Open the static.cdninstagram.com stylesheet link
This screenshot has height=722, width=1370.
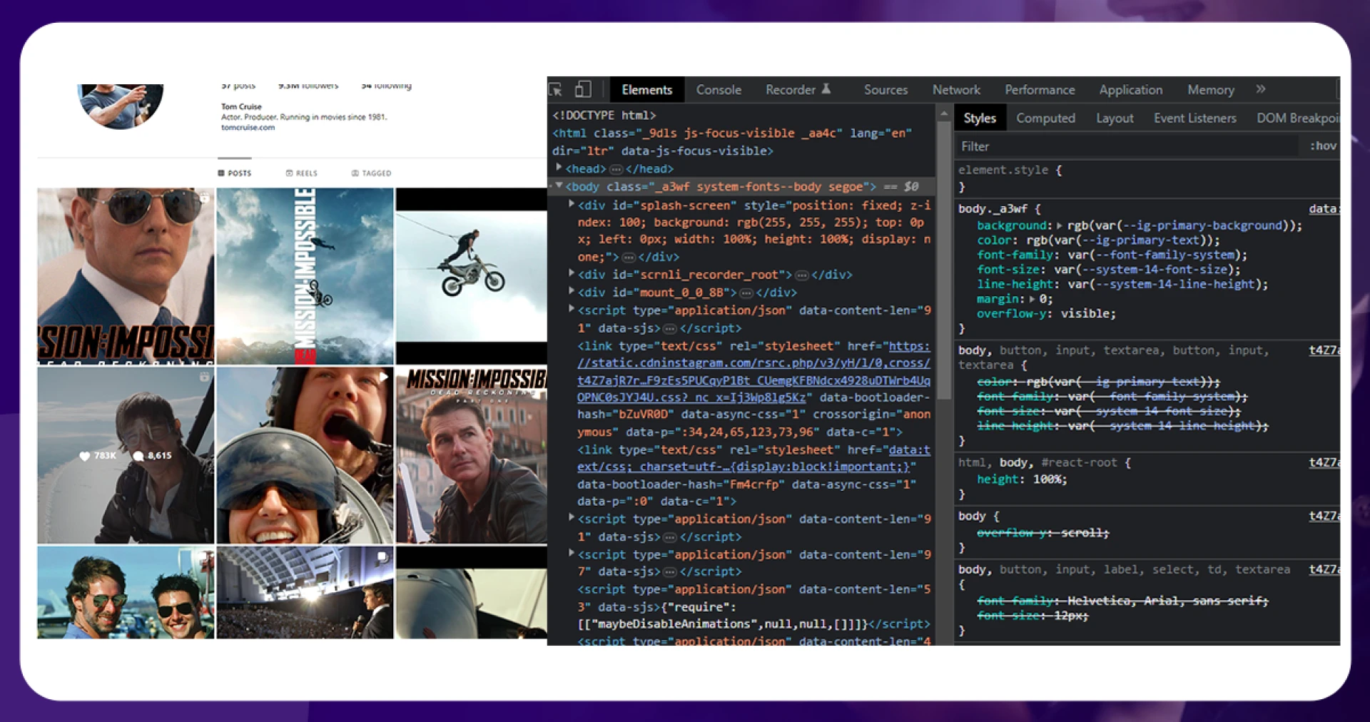tap(753, 372)
